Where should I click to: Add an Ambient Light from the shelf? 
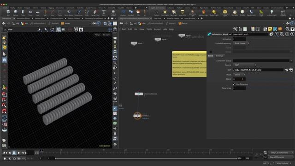click(x=271, y=13)
